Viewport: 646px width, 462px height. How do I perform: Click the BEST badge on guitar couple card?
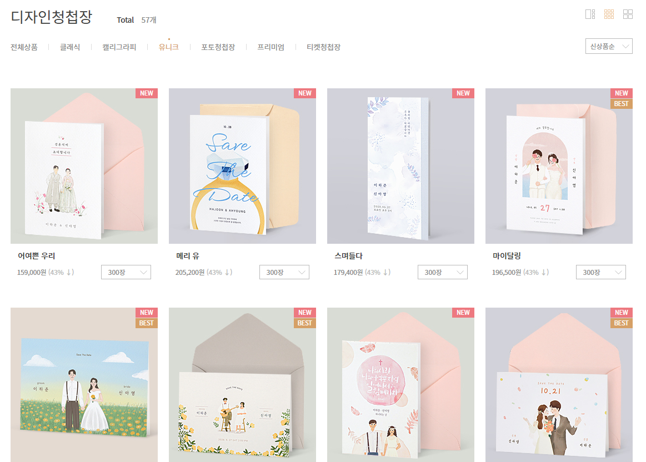305,323
